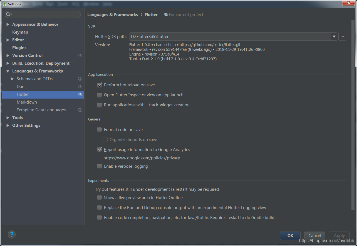Expand Schemas and DTDs node

[x=12, y=79]
